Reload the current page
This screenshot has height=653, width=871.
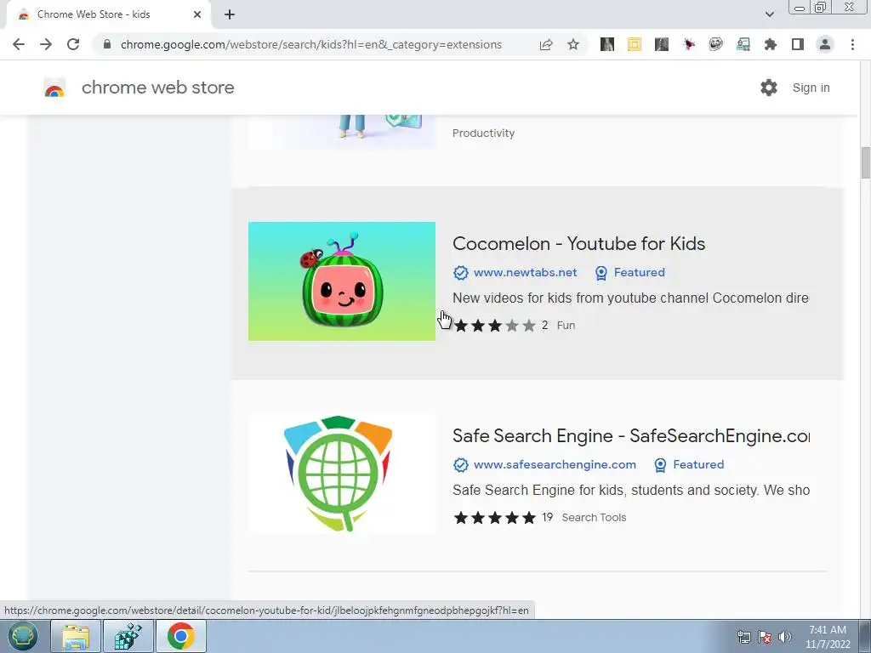point(73,44)
